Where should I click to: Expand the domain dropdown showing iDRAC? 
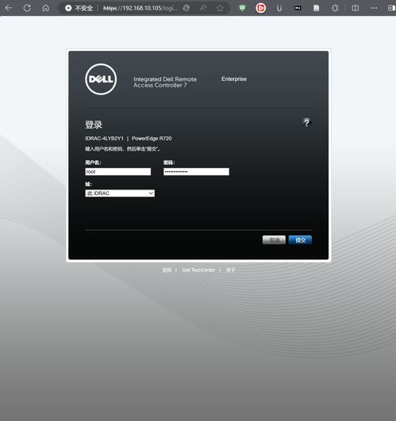tap(120, 193)
